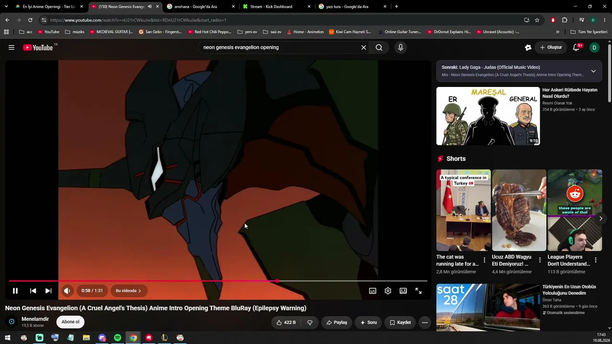The height and width of the screenshot is (344, 612).
Task: Like the video (422 B)
Action: coord(286,322)
